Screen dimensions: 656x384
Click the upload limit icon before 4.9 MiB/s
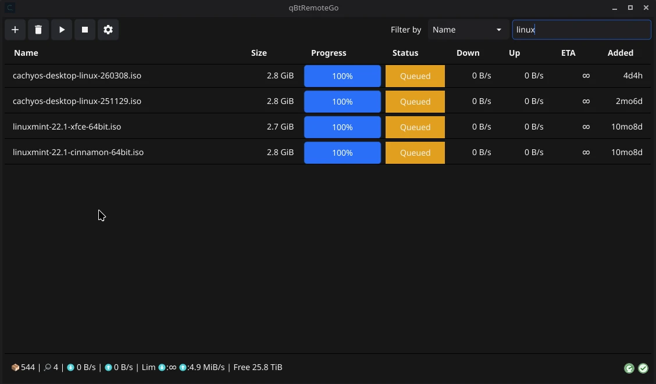click(x=183, y=367)
